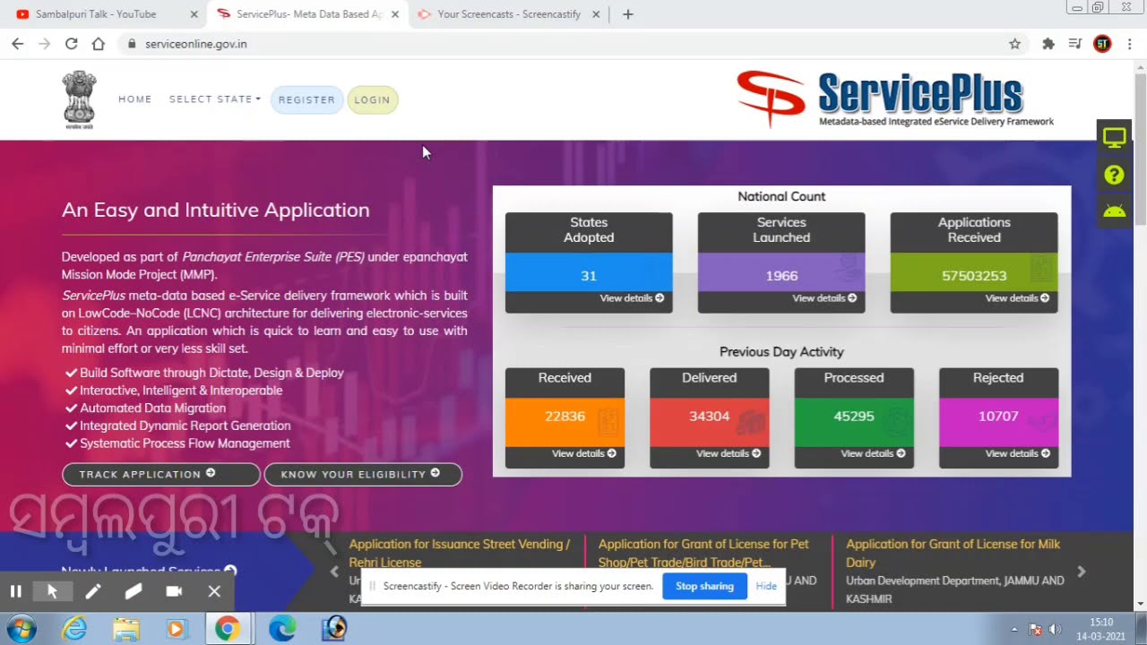1147x645 pixels.
Task: Show hidden system tray icons
Action: tap(1014, 629)
